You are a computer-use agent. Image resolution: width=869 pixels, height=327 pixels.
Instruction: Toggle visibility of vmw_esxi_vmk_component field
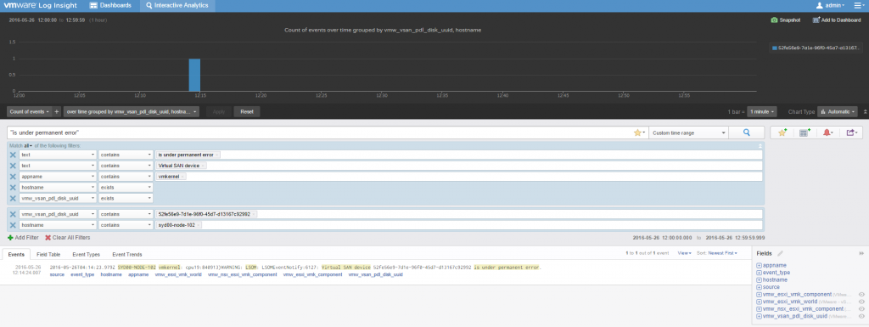click(862, 294)
